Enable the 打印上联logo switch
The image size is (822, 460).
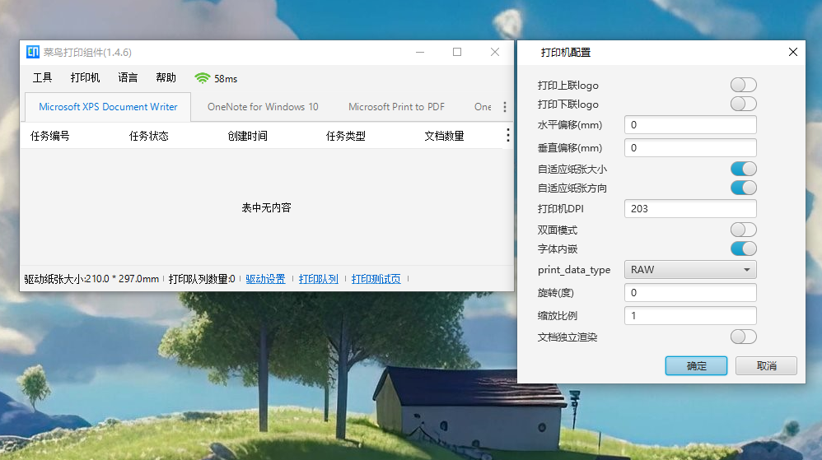click(x=742, y=85)
